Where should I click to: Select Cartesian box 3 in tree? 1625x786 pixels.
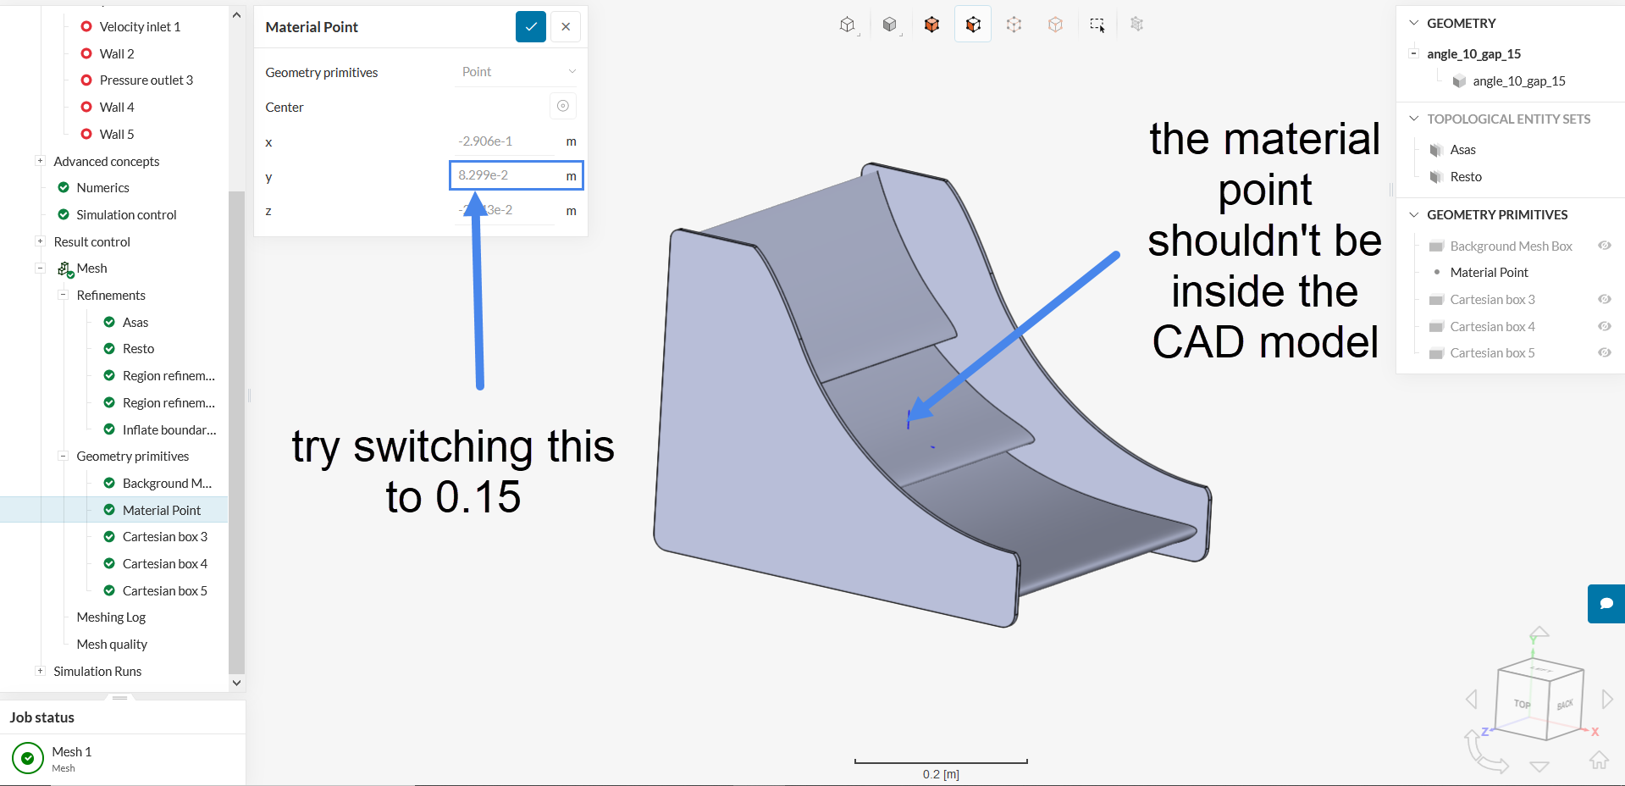tap(164, 537)
